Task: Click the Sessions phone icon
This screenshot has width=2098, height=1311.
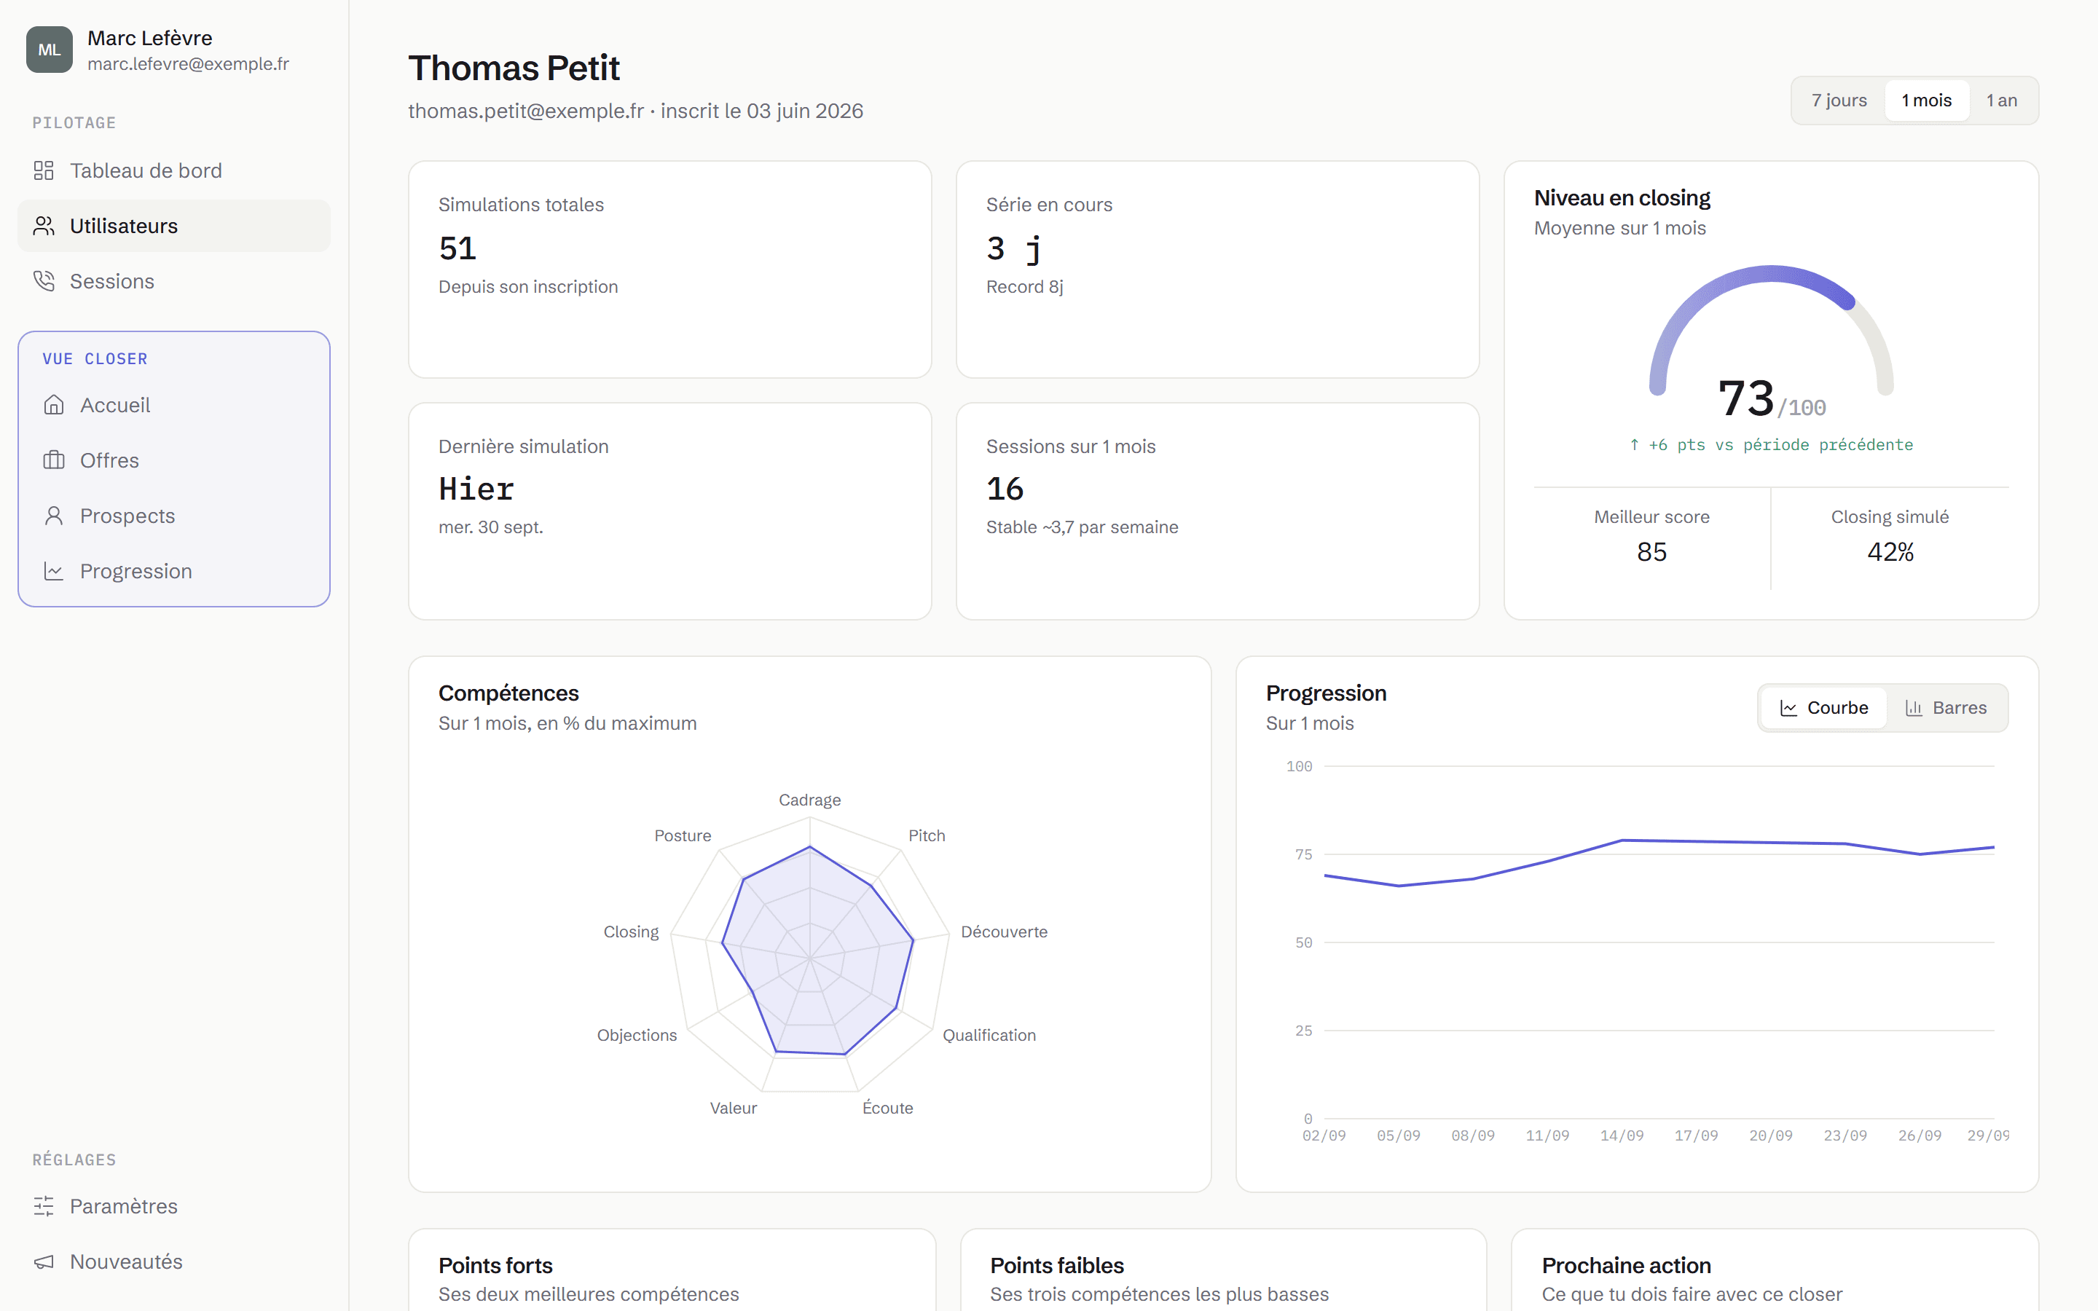Action: tap(44, 282)
